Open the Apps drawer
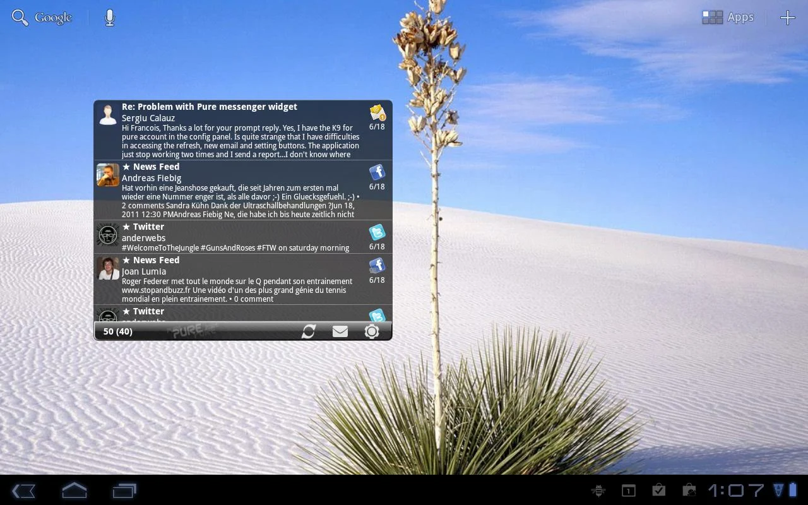Image resolution: width=808 pixels, height=505 pixels. click(728, 18)
